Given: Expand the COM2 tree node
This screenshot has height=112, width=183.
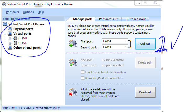Looking at the screenshot, I should point(10,43).
